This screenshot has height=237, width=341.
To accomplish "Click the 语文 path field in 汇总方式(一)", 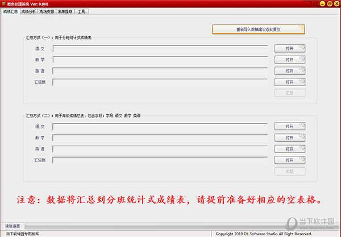I will (160, 48).
